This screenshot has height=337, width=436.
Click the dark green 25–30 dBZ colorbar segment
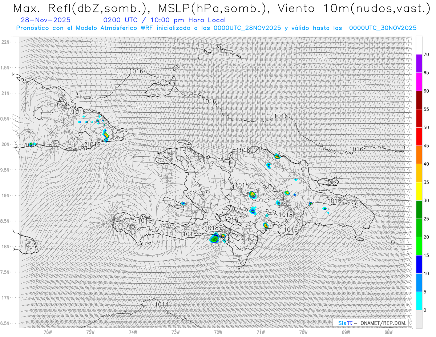tap(419, 209)
